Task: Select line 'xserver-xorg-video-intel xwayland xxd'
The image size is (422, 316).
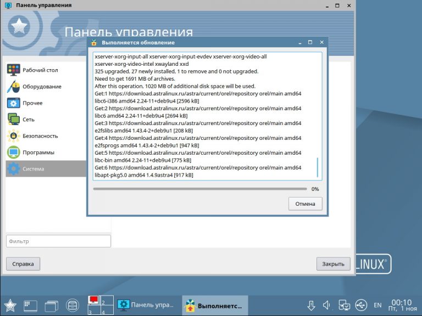Action: [x=142, y=64]
